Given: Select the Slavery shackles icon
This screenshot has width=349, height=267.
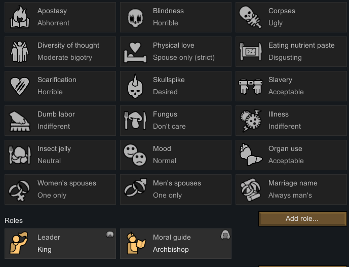Looking at the screenshot, I should [x=251, y=87].
